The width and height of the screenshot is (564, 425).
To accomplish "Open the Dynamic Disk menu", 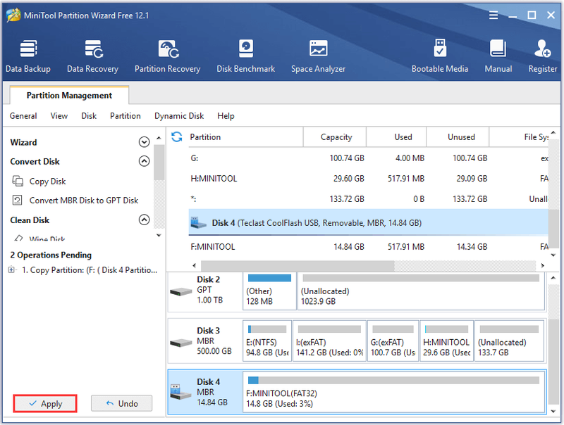I will click(179, 116).
